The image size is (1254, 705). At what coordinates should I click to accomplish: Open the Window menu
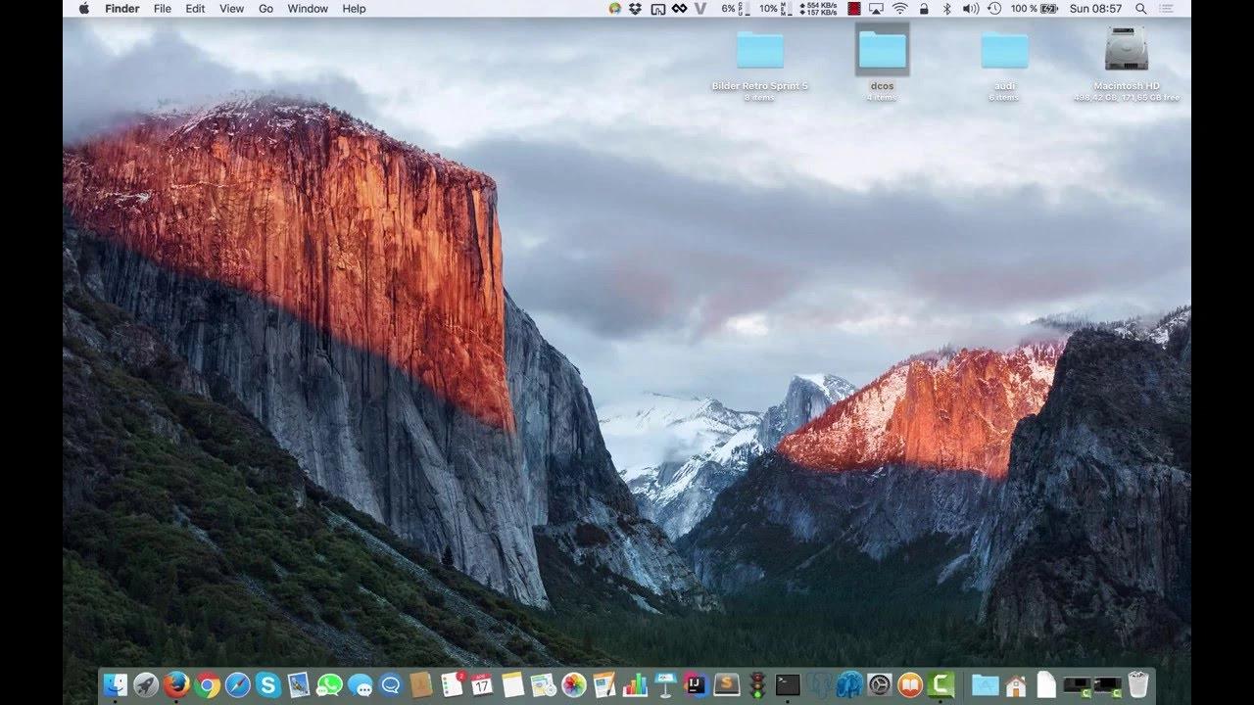click(x=308, y=9)
